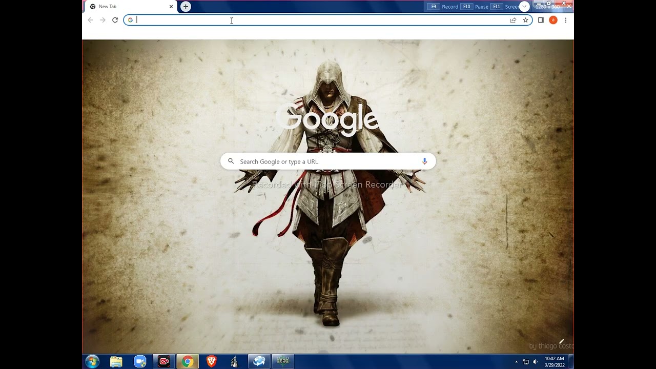The image size is (656, 369).
Task: Collapse the recorder hotkey bar with the chevron
Action: tap(524, 7)
